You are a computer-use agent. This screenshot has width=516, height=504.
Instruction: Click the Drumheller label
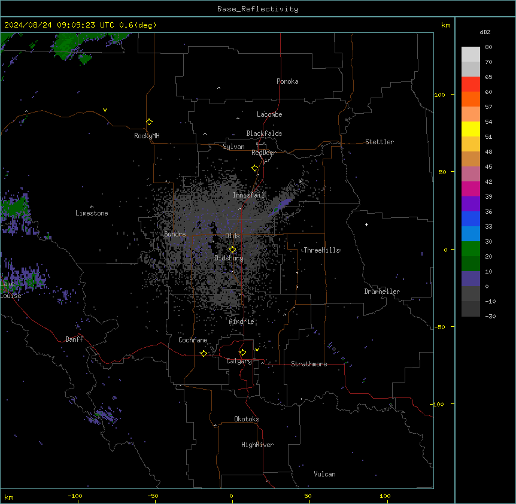382,292
